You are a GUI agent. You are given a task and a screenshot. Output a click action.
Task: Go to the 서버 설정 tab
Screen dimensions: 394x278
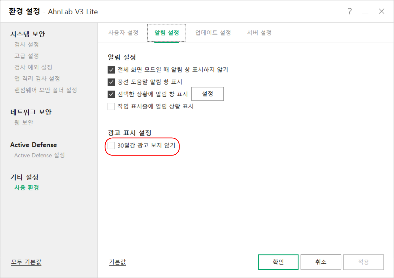[x=259, y=33]
